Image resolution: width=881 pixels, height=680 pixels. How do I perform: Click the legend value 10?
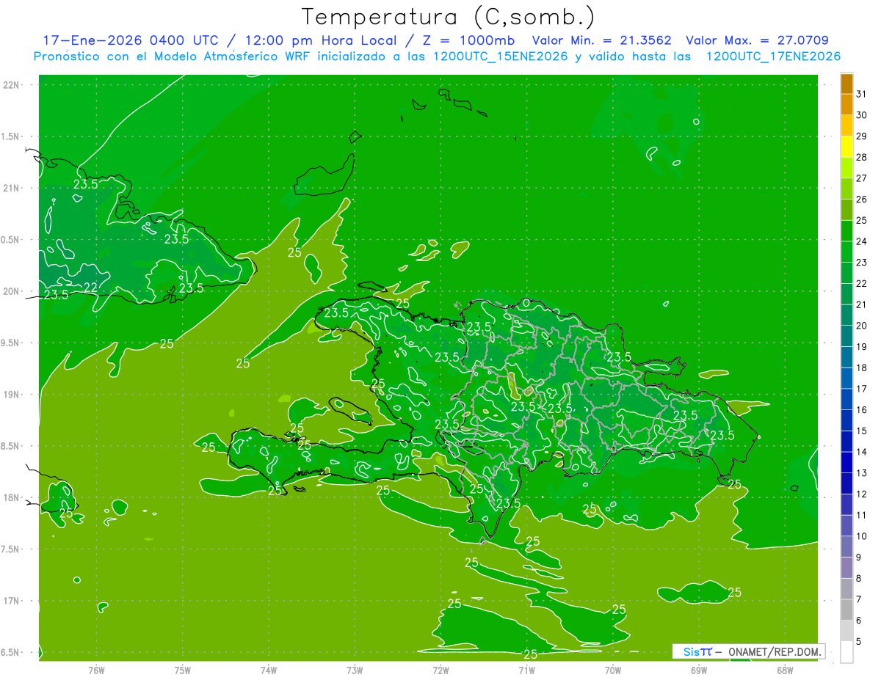861,536
